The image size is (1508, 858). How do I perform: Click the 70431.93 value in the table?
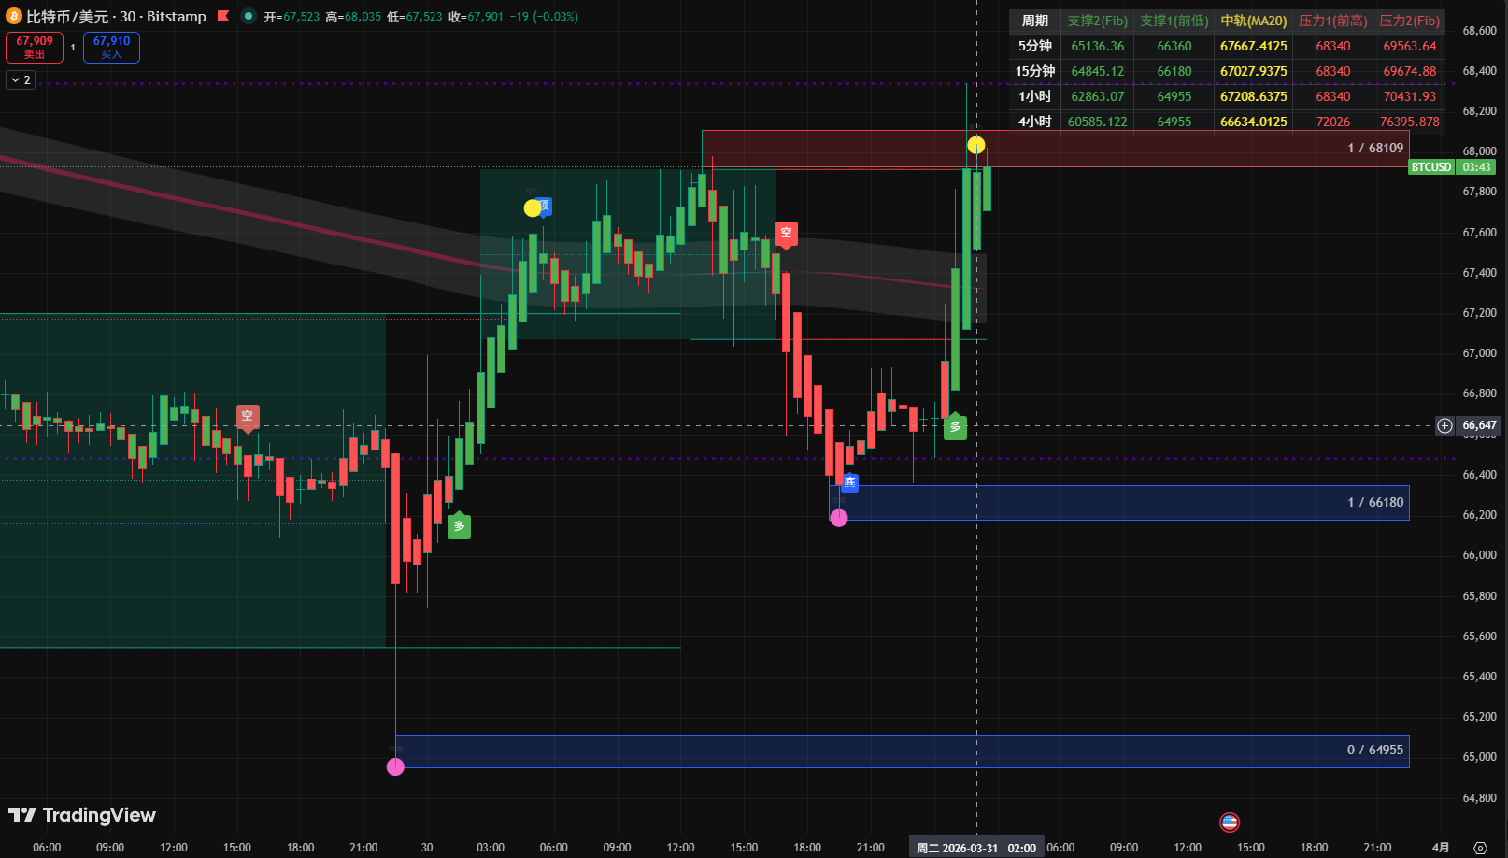[1410, 96]
